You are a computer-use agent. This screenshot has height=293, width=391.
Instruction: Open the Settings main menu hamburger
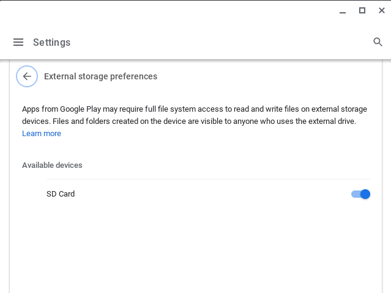tap(18, 42)
